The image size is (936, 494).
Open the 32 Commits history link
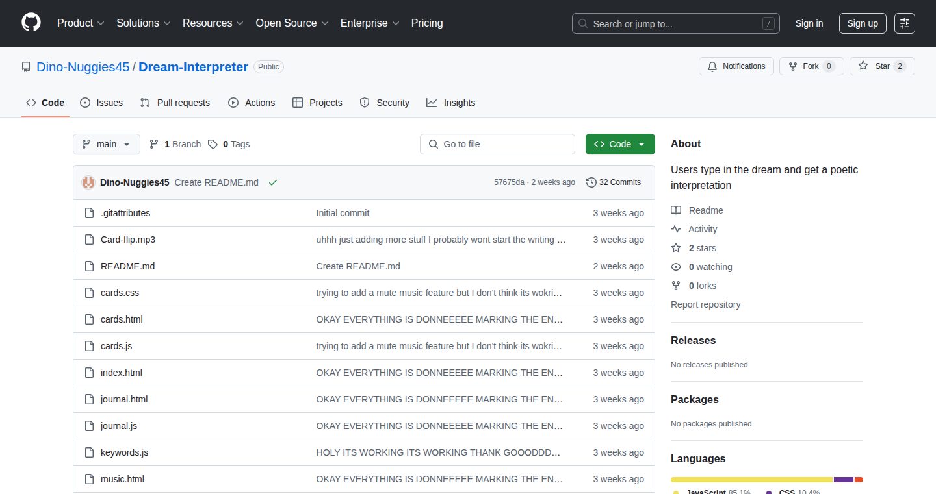[x=614, y=182]
